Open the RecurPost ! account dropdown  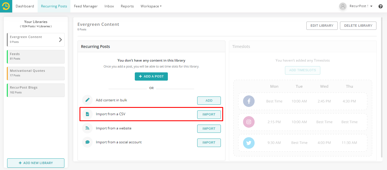pyautogui.click(x=361, y=6)
